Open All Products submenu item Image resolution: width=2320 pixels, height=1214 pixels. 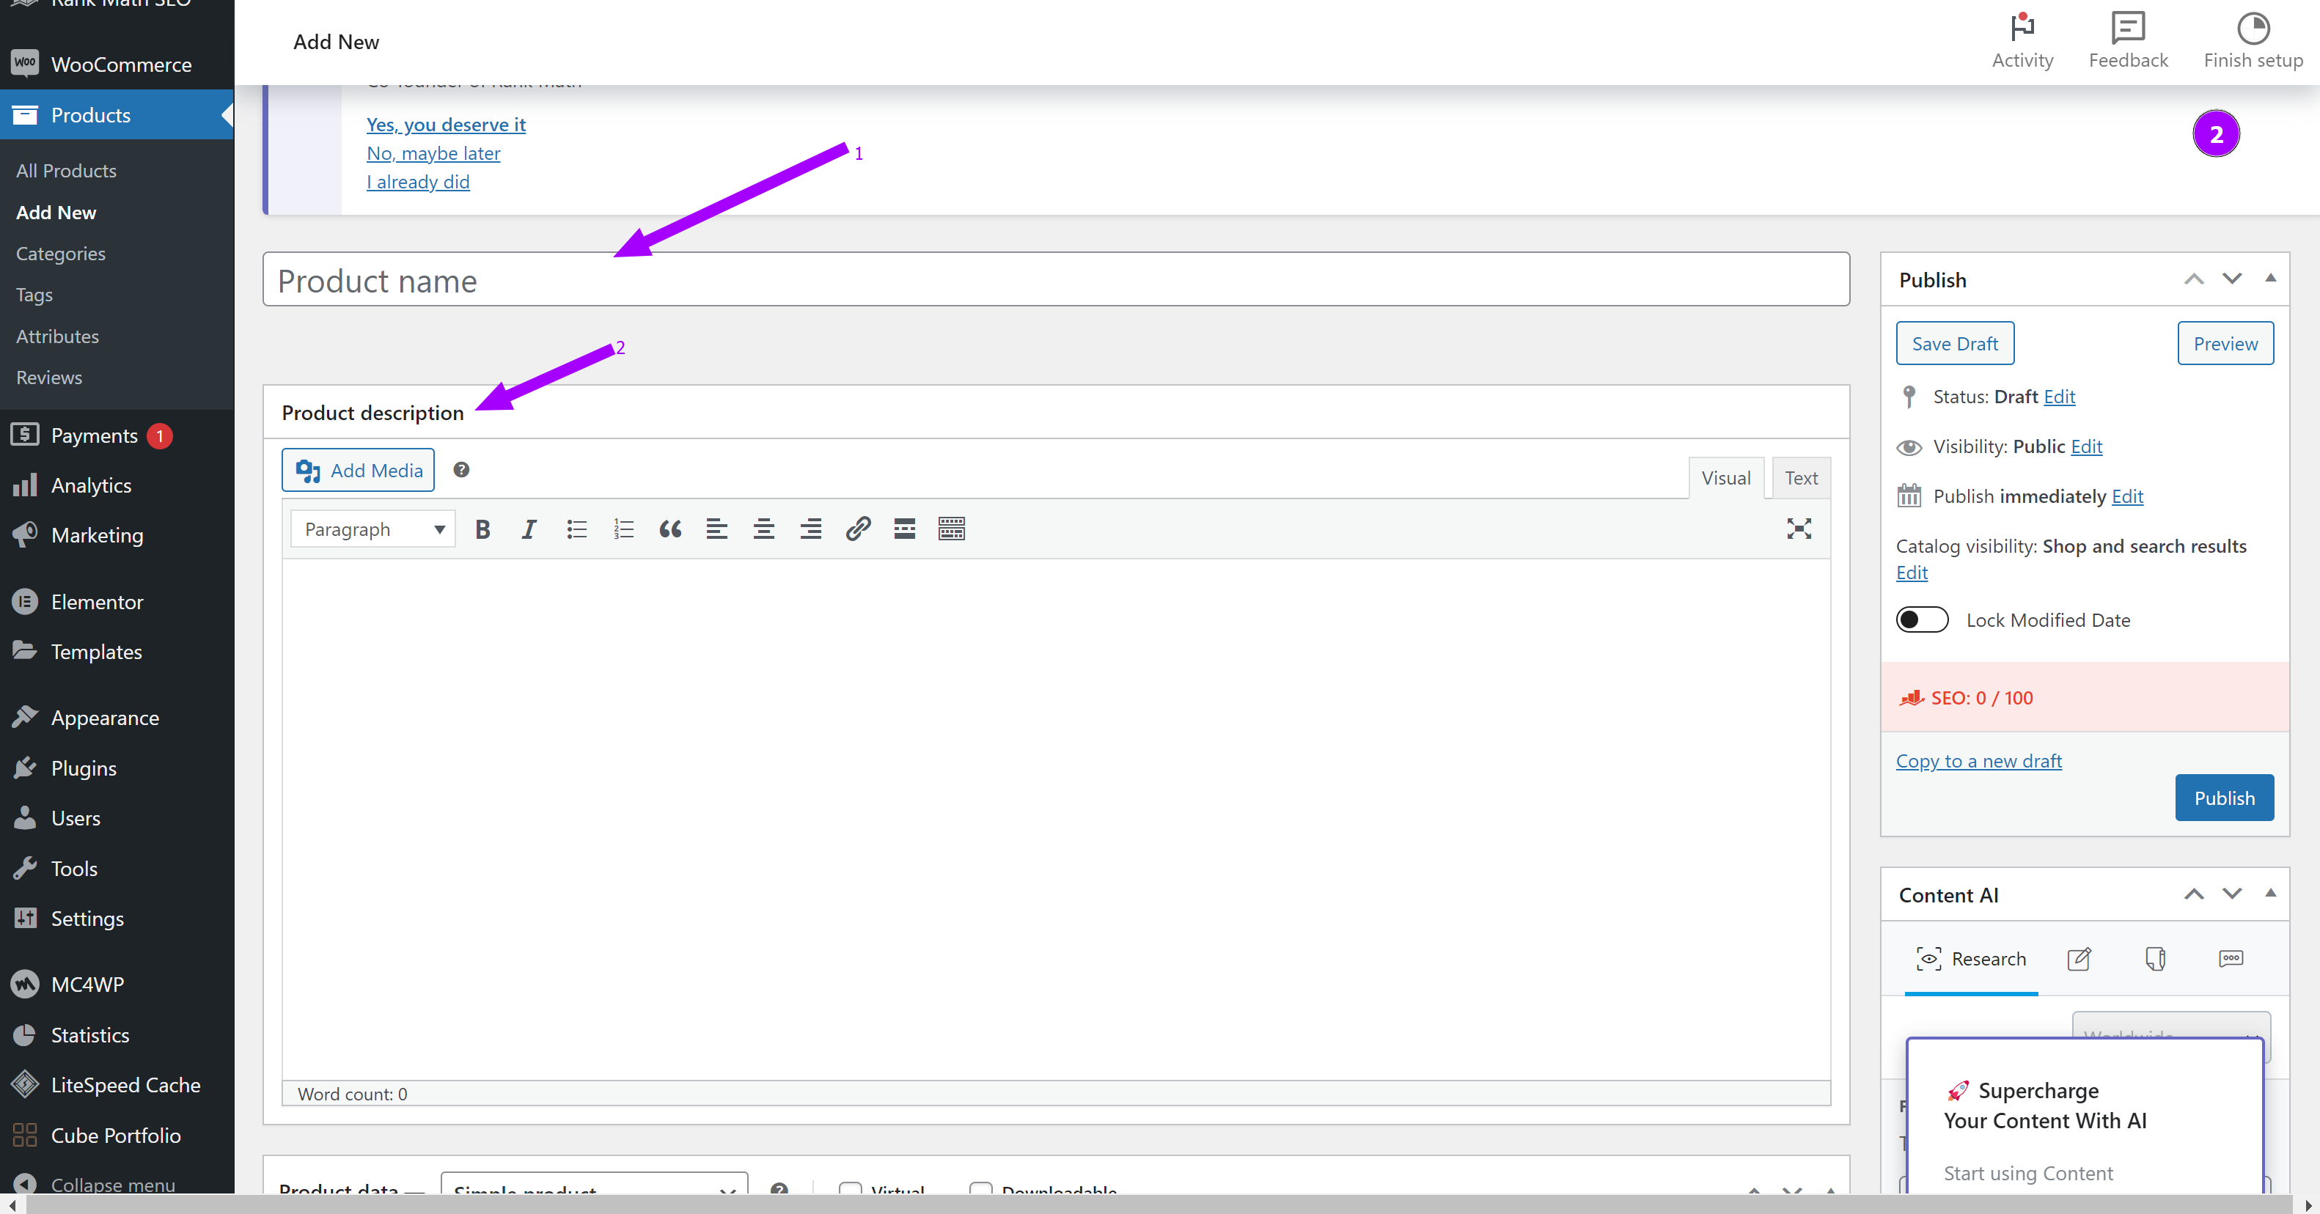click(x=67, y=170)
